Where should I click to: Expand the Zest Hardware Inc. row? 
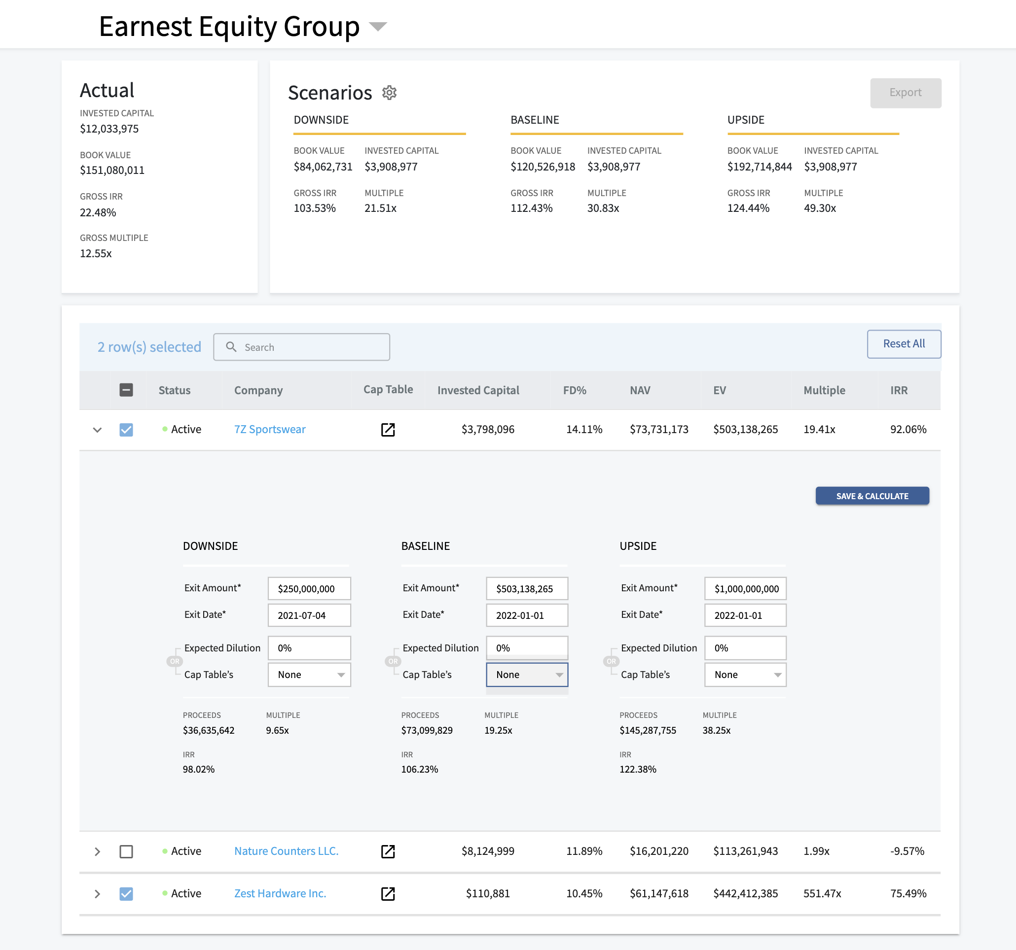pos(97,894)
